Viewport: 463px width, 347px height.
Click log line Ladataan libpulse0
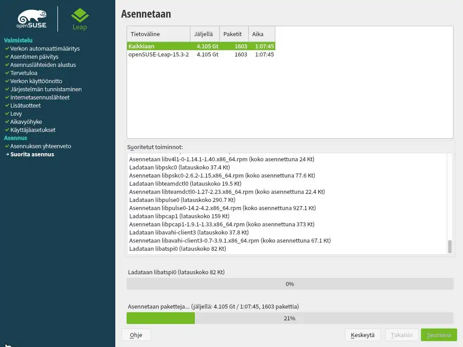pyautogui.click(x=182, y=200)
